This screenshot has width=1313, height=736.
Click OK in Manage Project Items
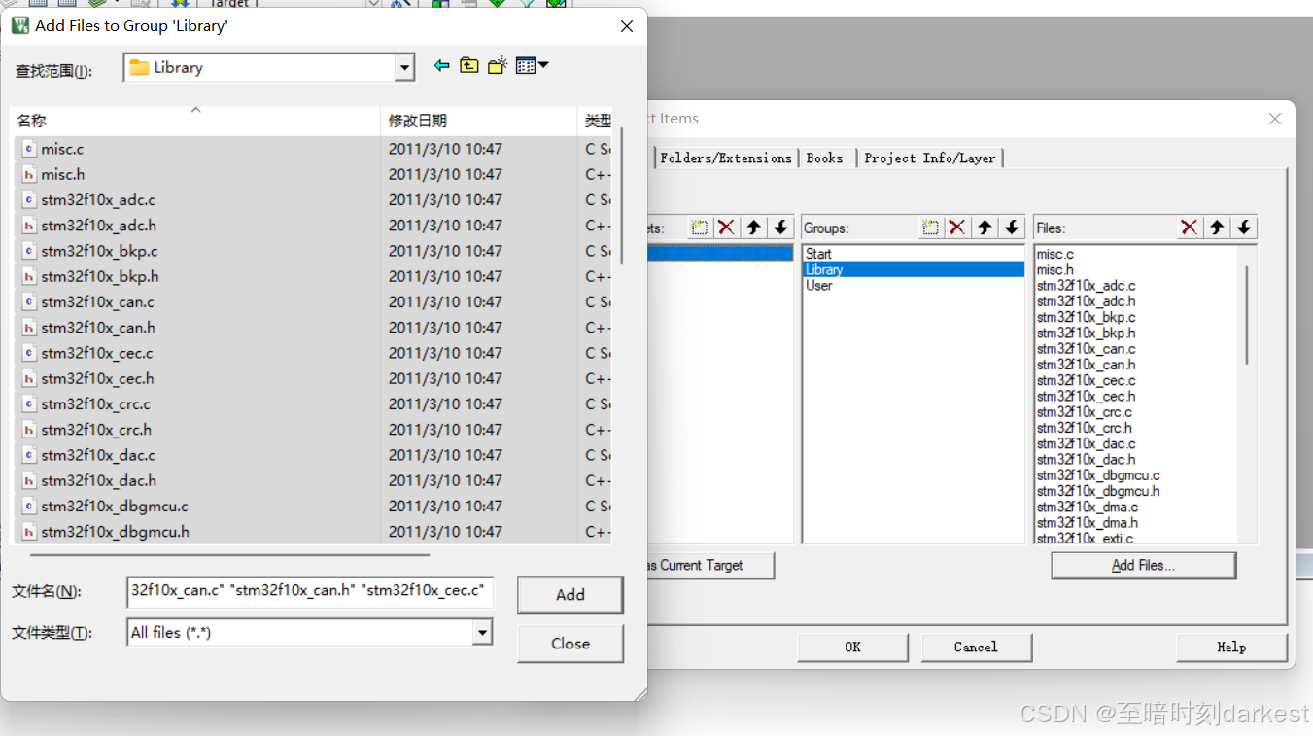(852, 648)
